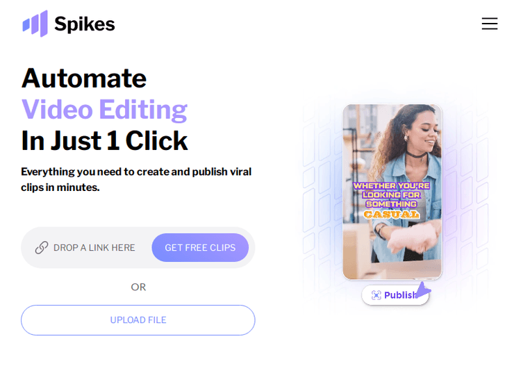Image resolution: width=521 pixels, height=391 pixels.
Task: Click the Automate heading text
Action: click(x=84, y=78)
